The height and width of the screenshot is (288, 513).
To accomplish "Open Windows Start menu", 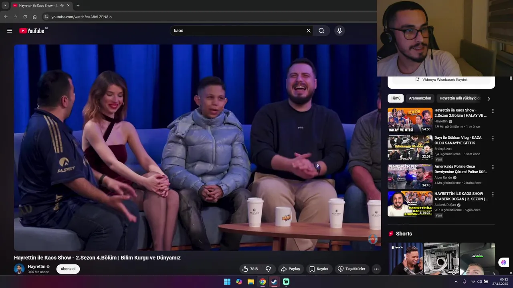I will tap(227, 282).
